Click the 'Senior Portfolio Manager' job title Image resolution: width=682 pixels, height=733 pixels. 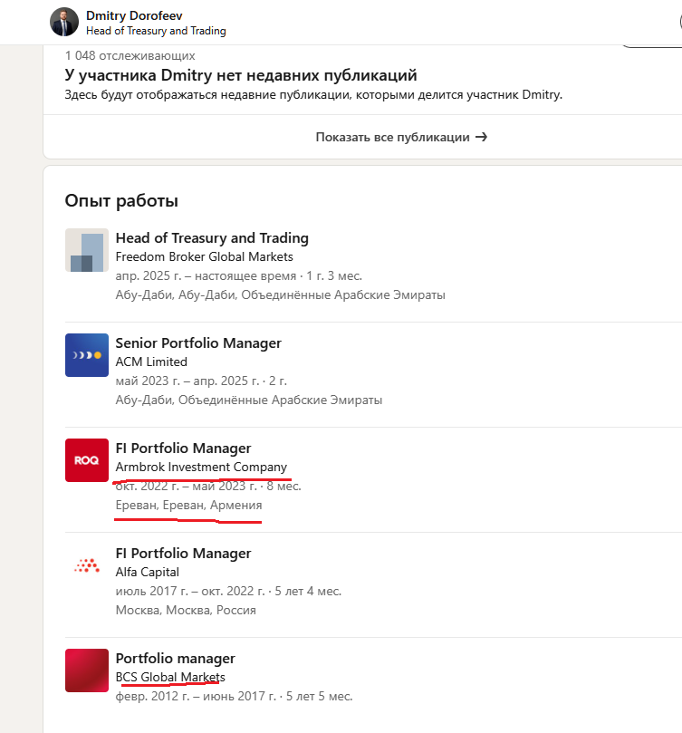tap(198, 343)
